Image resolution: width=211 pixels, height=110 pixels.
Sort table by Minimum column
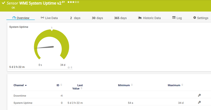[x=125, y=85]
